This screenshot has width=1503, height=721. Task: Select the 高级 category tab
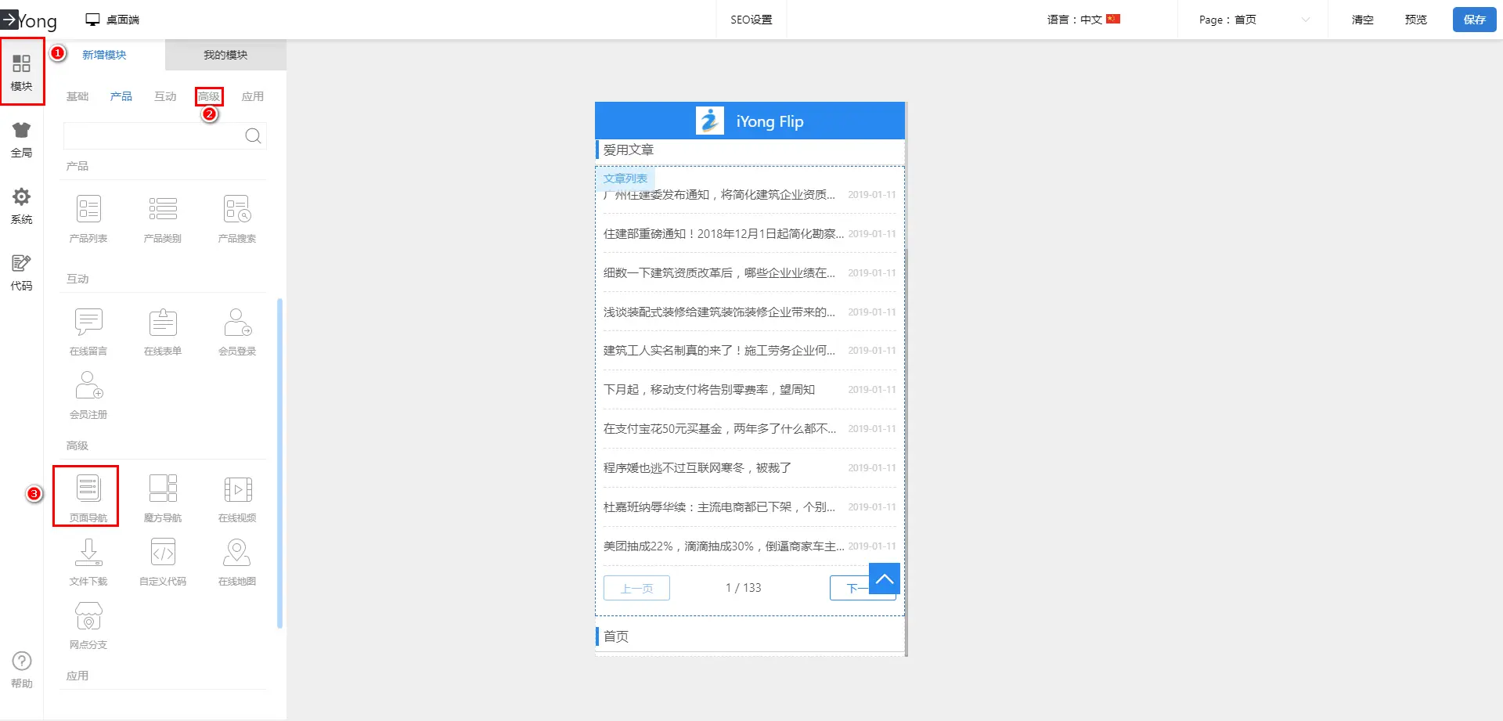(209, 96)
